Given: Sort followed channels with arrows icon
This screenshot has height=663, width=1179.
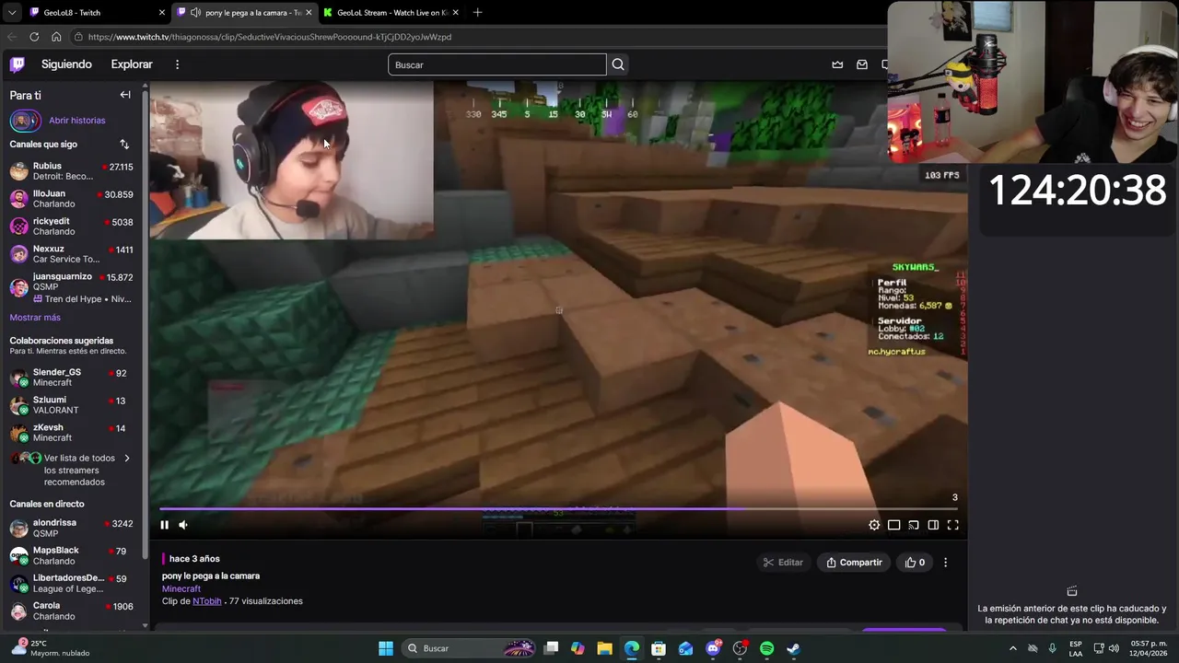Looking at the screenshot, I should click(124, 145).
